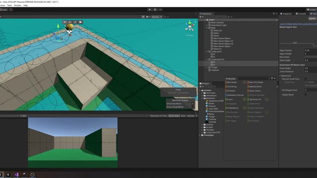
Task: Open the New Shape options (+) icon
Action: tap(245, 83)
